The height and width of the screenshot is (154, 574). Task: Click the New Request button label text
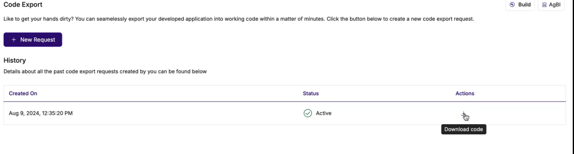[38, 40]
